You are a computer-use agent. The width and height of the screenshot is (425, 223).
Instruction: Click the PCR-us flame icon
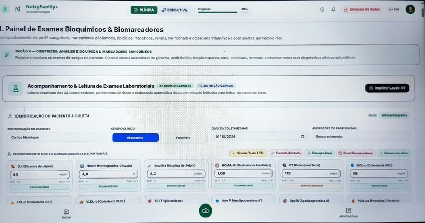(353, 201)
